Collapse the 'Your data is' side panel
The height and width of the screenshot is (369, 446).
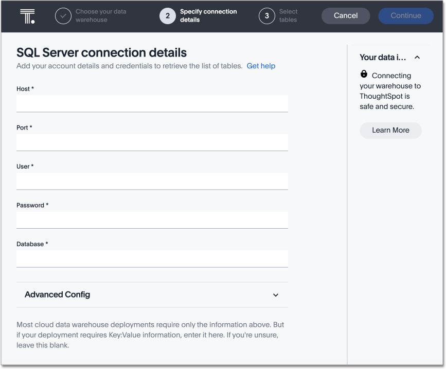point(417,58)
